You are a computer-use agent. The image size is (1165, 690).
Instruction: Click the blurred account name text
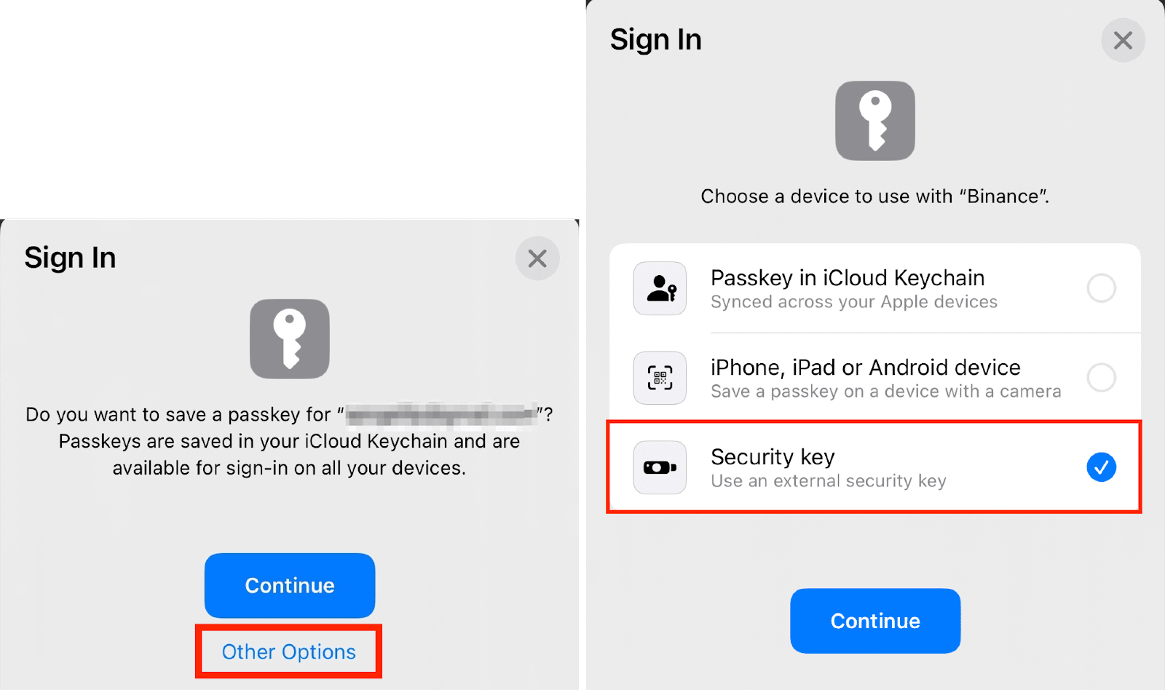(x=441, y=414)
